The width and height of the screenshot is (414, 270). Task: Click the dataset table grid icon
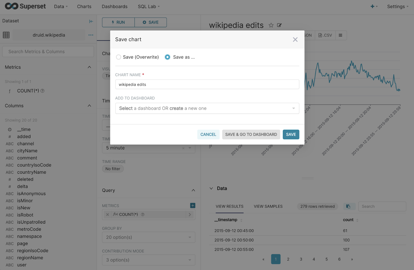pyautogui.click(x=6, y=35)
